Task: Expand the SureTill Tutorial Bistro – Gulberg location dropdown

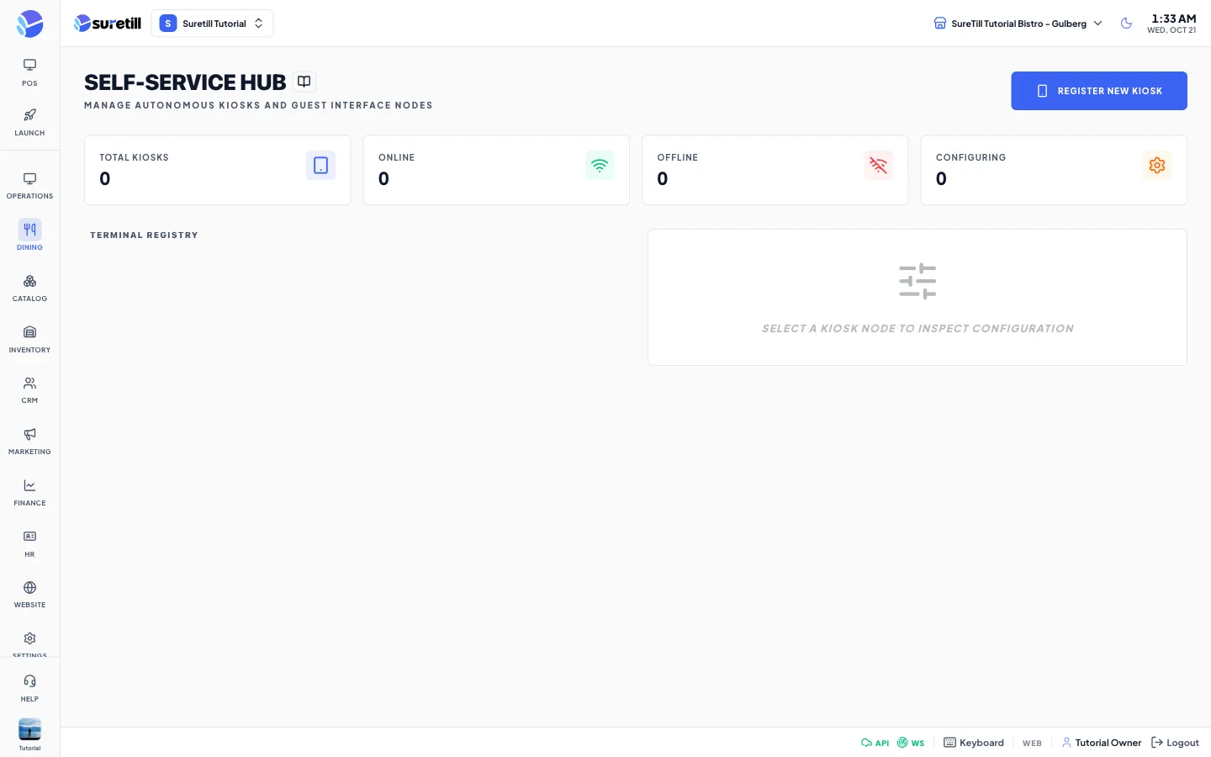Action: click(x=1018, y=24)
